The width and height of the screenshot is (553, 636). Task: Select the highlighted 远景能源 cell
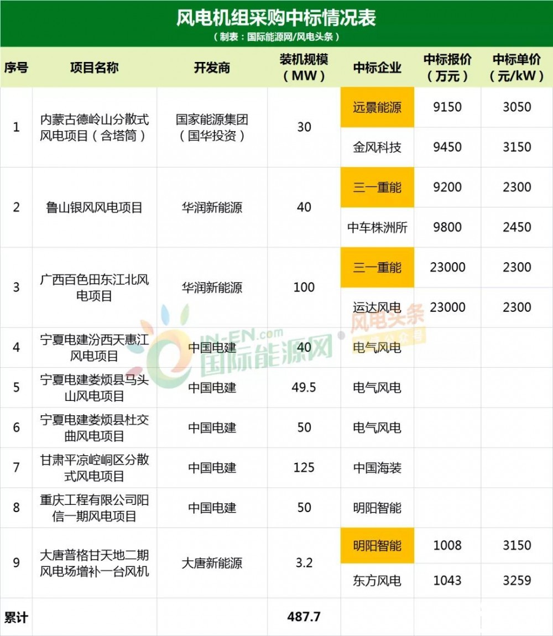pyautogui.click(x=377, y=107)
